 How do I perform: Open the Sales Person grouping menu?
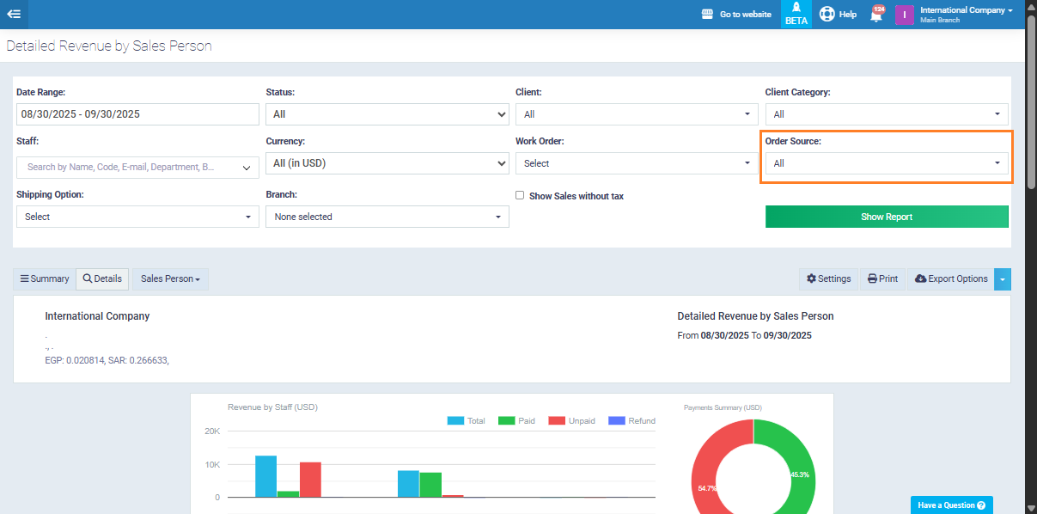(x=170, y=278)
